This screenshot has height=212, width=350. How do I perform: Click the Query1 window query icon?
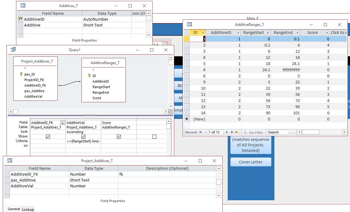[13, 50]
